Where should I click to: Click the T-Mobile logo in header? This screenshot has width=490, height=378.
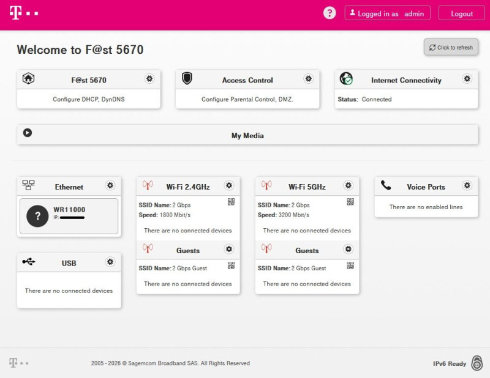pyautogui.click(x=24, y=13)
